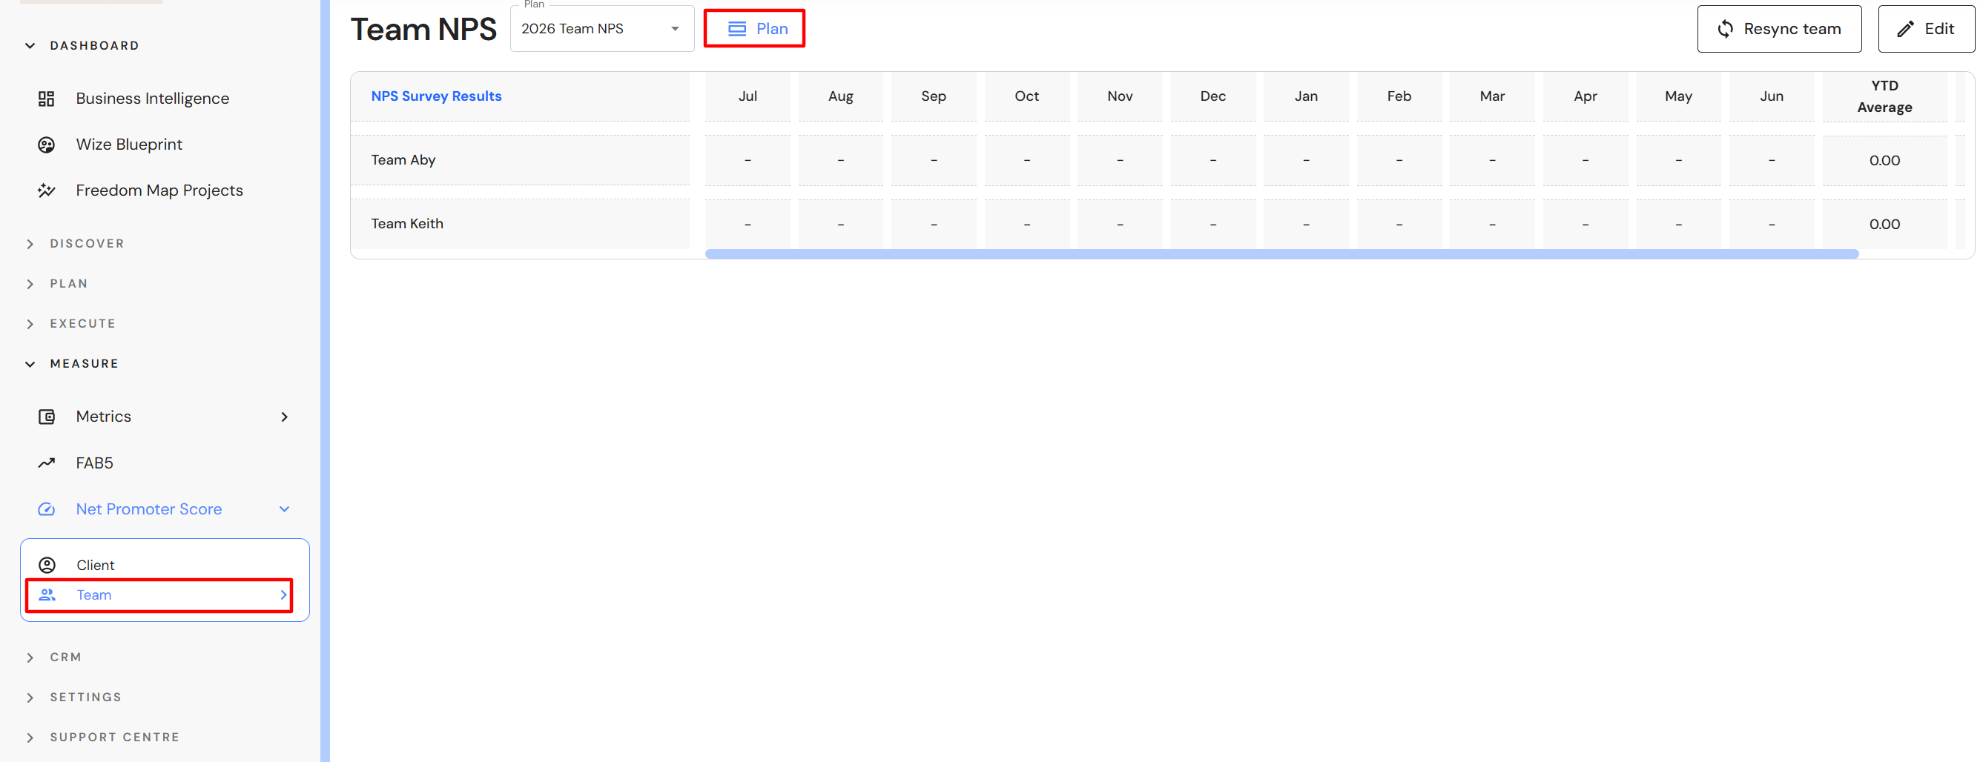Click the Edit button
Viewport: 1983px width, 762px height.
click(1926, 28)
